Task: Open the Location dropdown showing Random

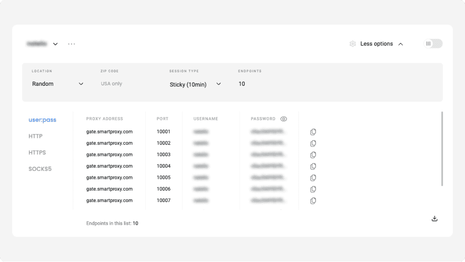Action: (x=57, y=84)
